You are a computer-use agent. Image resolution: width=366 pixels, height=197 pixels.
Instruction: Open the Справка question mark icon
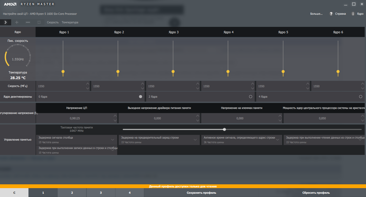(331, 14)
